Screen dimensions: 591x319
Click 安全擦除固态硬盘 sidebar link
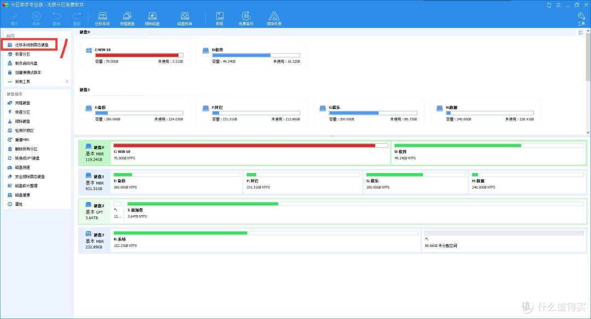[30, 177]
